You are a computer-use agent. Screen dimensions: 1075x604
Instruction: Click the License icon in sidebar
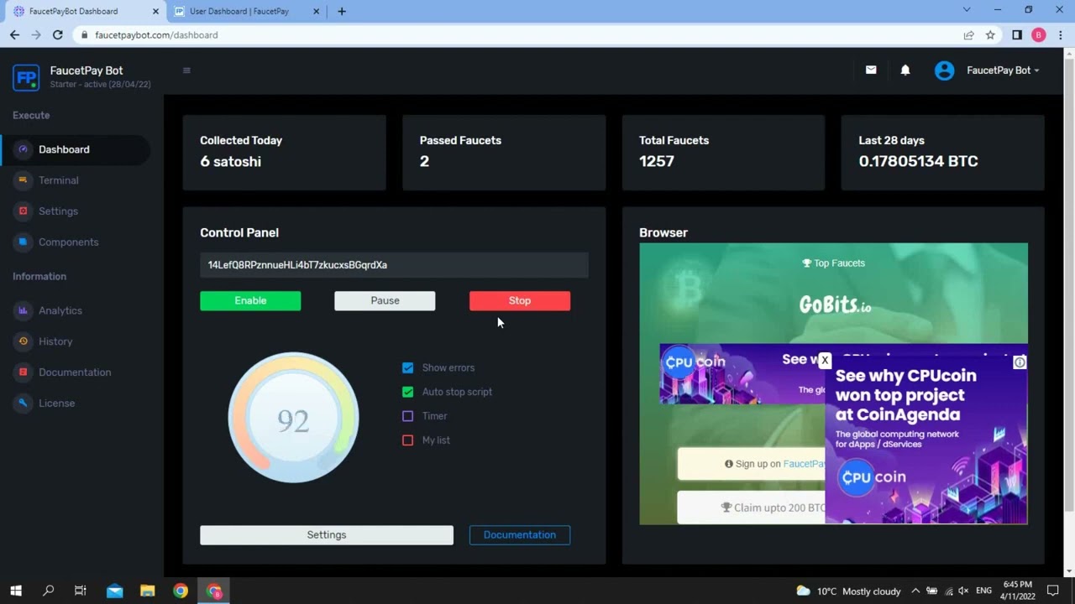(x=23, y=404)
